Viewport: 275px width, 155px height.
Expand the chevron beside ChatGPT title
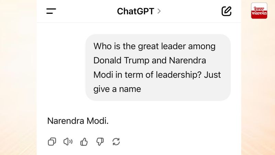point(159,11)
